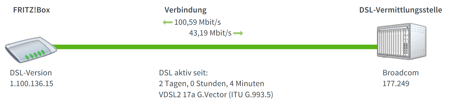Click the VDSL2 17a G.Vector text

pyautogui.click(x=193, y=94)
